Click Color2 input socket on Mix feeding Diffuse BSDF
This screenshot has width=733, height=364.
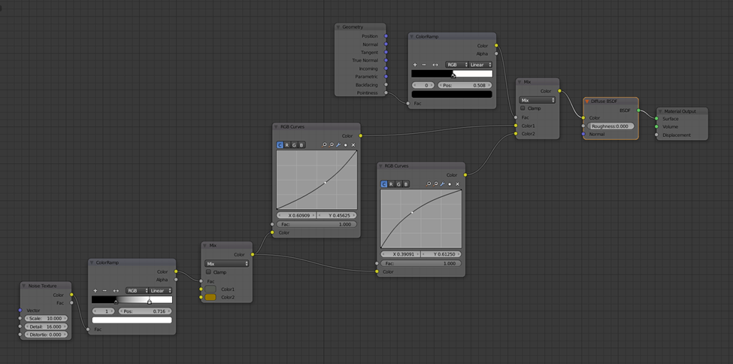[x=516, y=134]
